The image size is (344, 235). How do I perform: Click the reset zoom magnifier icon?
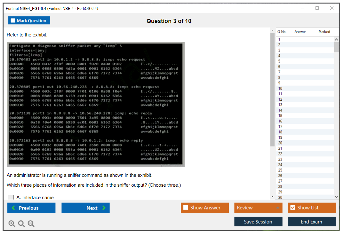pyautogui.click(x=21, y=224)
